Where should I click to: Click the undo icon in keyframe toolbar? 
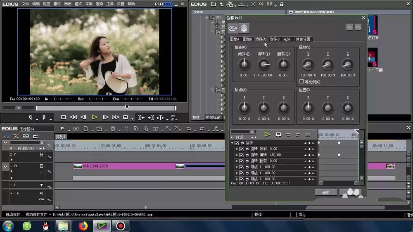(x=288, y=135)
